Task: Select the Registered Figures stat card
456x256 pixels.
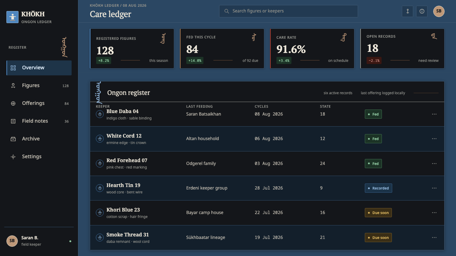Action: (x=132, y=48)
